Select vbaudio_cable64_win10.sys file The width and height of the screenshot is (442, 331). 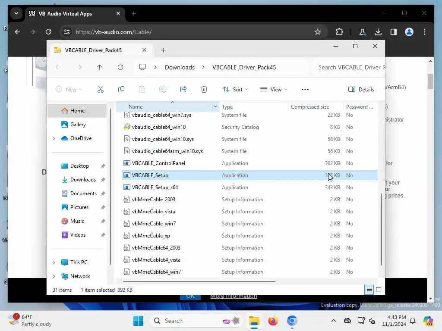click(249, 139)
